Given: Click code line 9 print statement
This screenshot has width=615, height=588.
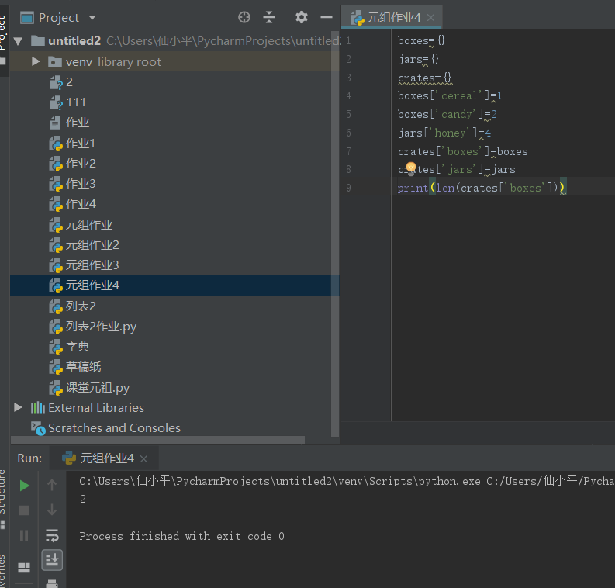Looking at the screenshot, I should pyautogui.click(x=482, y=188).
